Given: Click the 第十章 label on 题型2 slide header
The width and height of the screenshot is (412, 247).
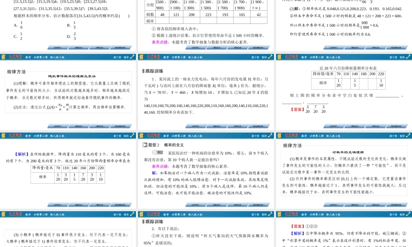Looking at the screenshot, I should pyautogui.click(x=255, y=136).
